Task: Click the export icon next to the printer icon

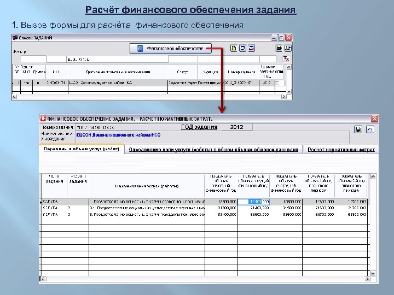Action: 288,48
